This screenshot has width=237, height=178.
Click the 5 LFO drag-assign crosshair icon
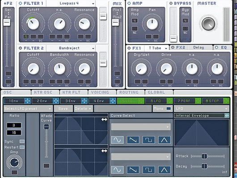point(141,101)
